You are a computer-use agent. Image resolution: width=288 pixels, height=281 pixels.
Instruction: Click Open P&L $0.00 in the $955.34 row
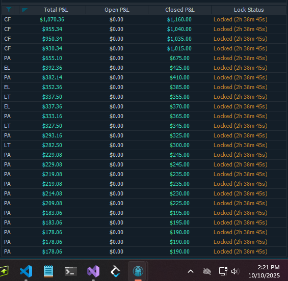pos(116,29)
